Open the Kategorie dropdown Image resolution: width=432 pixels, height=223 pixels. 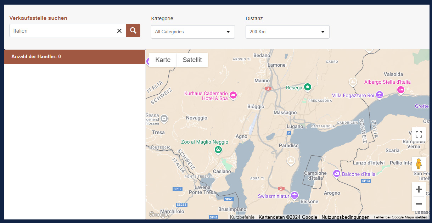[x=193, y=32]
